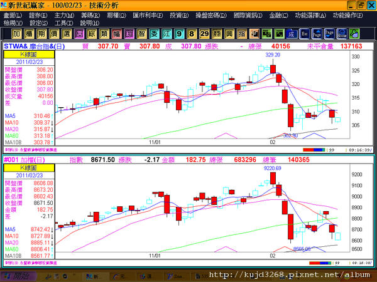Click the yellow 綜 toolbar button
Screen dimensions: 377x282
point(91,34)
